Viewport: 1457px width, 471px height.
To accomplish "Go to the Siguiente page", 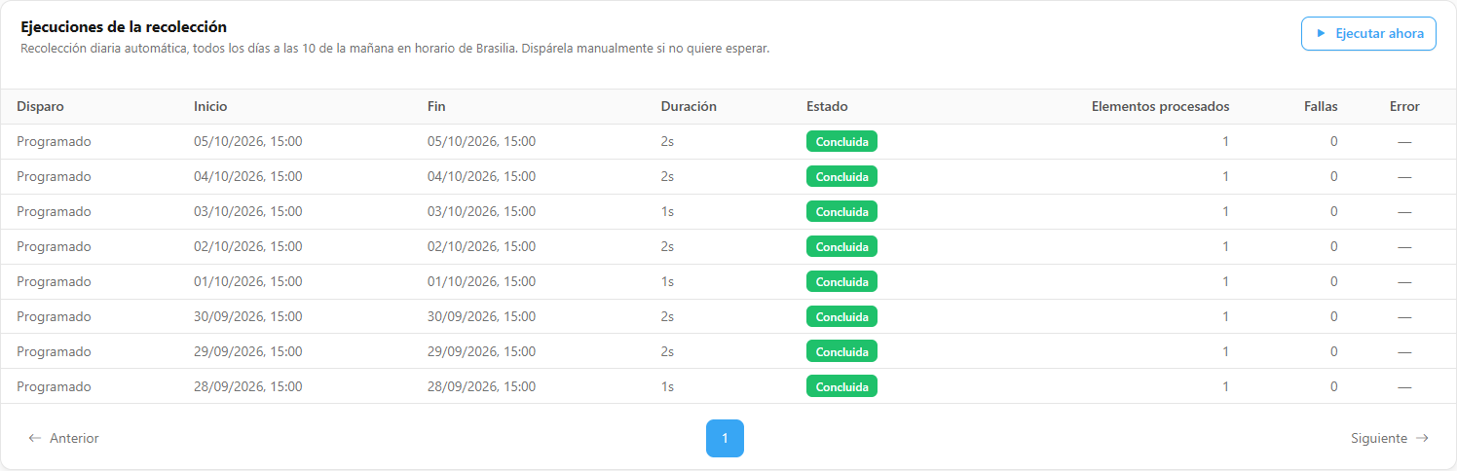I will coord(1390,438).
